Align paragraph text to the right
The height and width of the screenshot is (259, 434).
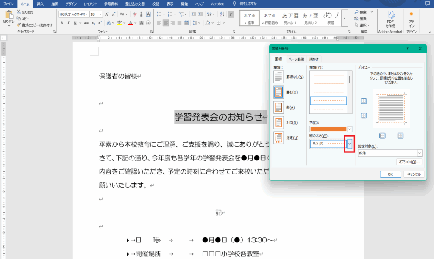click(x=172, y=23)
